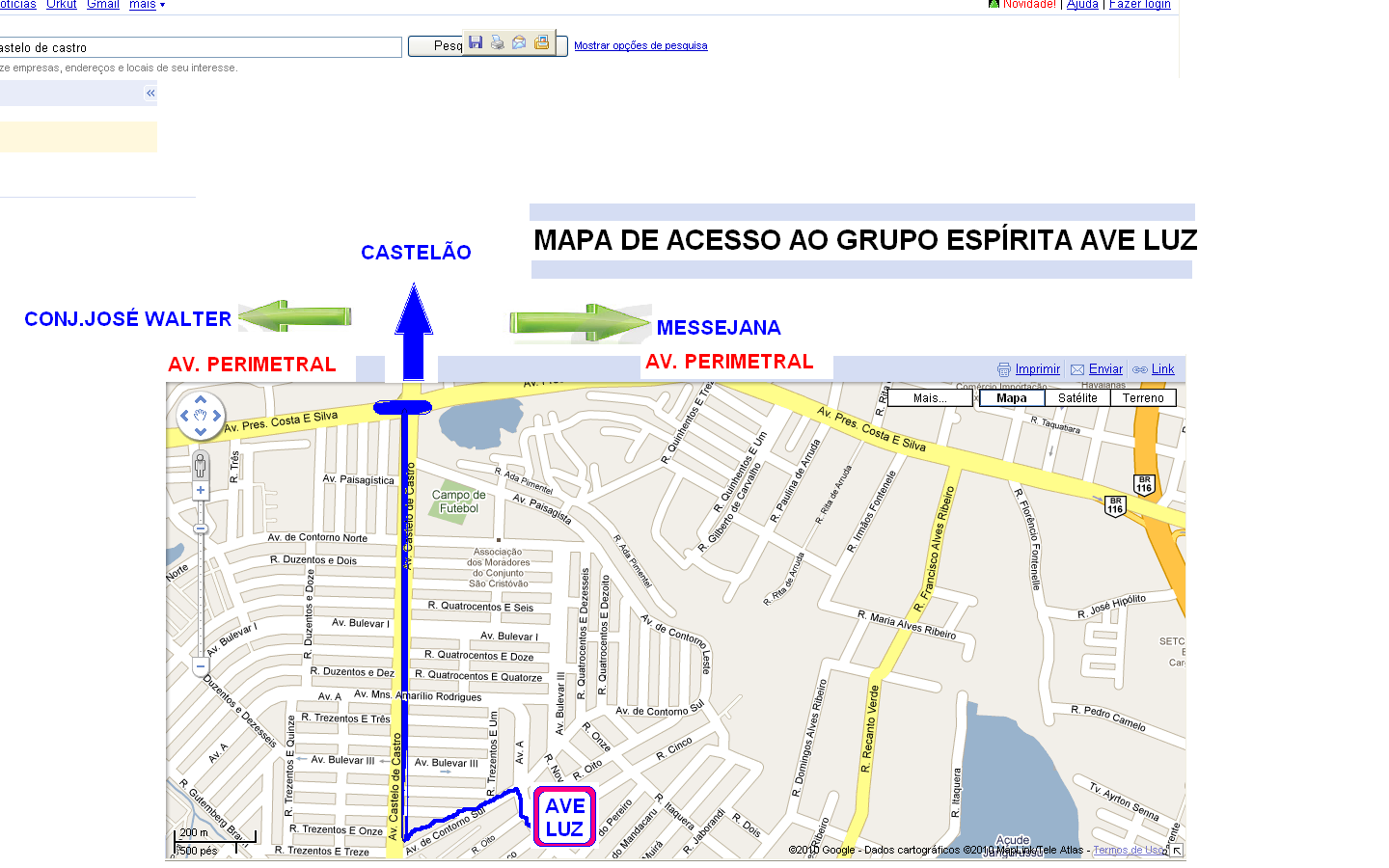Click the floppy disk save icon
This screenshot has height=868, width=1389.
pos(476,42)
